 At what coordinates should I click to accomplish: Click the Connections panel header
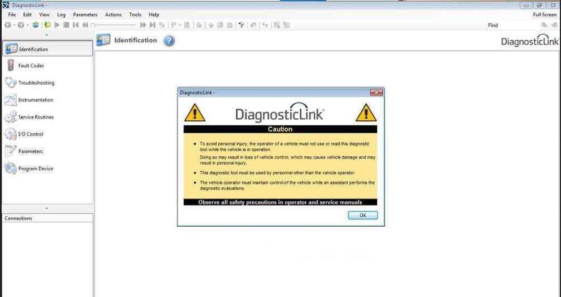[47, 218]
